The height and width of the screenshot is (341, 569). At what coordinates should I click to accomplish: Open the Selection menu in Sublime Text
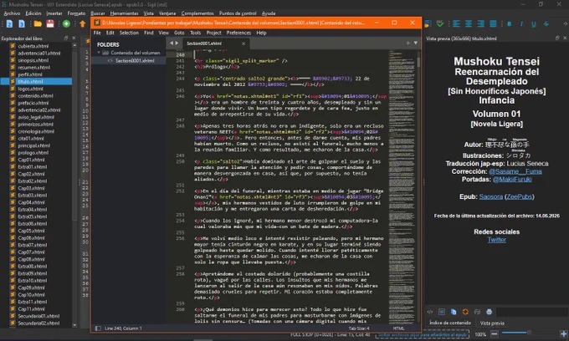129,33
